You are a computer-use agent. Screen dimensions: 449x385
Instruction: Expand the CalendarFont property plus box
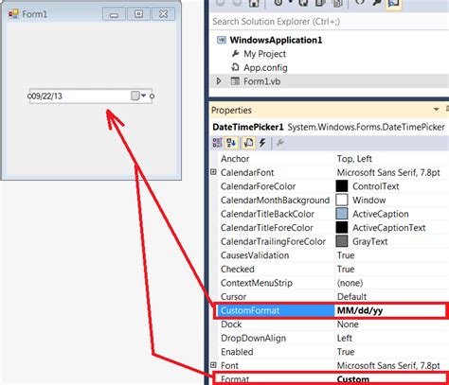click(213, 172)
